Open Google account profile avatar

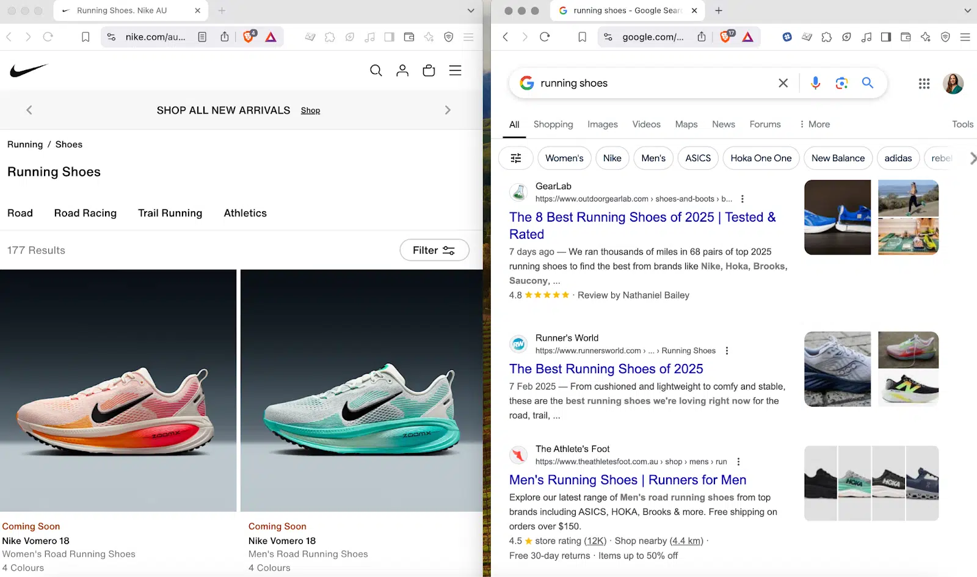click(x=953, y=84)
